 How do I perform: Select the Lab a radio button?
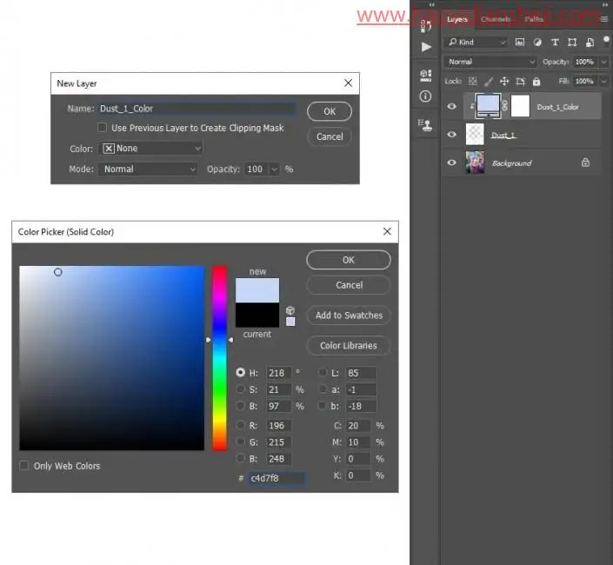point(322,389)
